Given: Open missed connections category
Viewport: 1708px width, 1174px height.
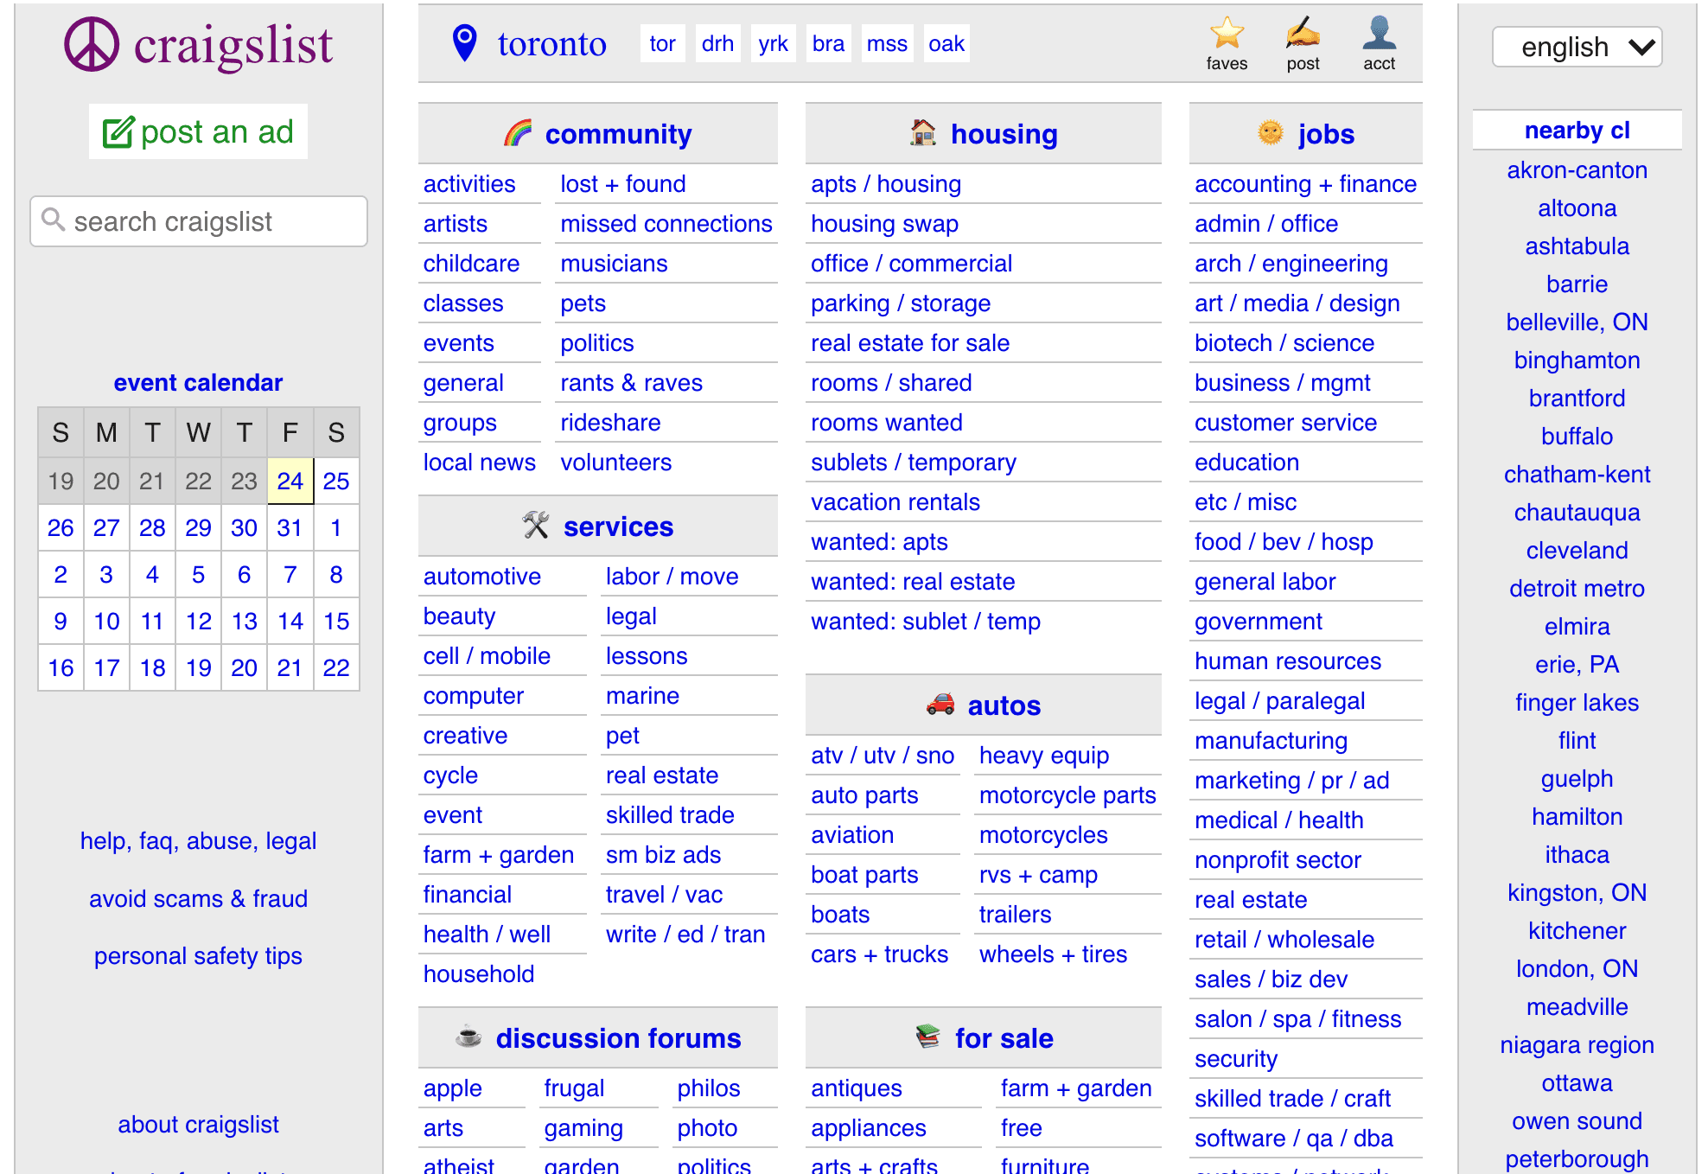Looking at the screenshot, I should click(666, 223).
